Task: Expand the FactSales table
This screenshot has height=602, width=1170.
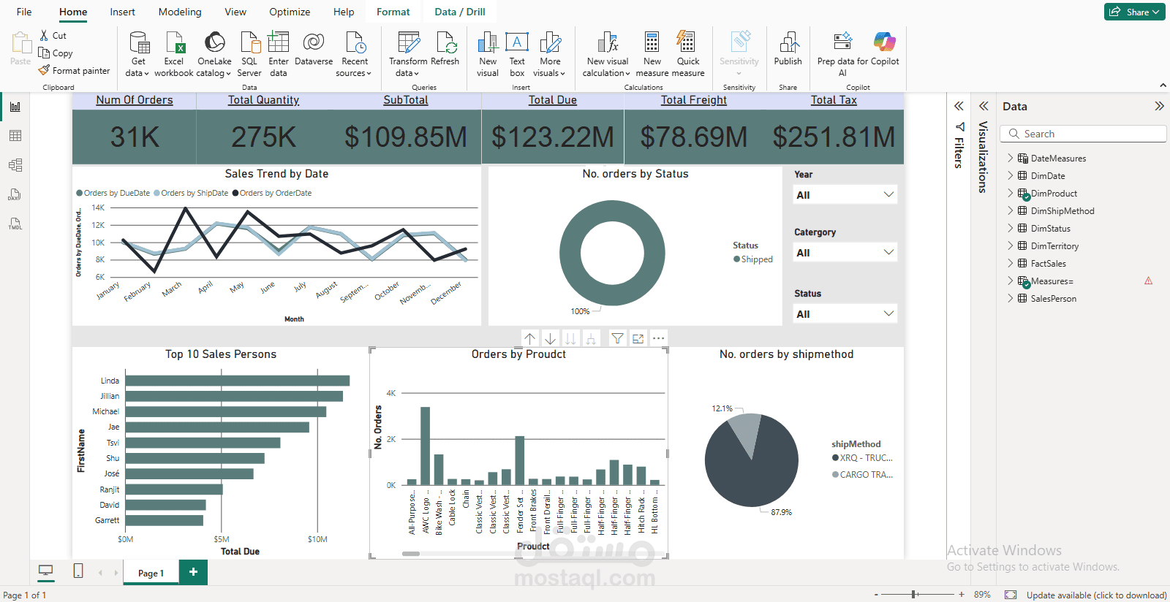Action: (1011, 263)
